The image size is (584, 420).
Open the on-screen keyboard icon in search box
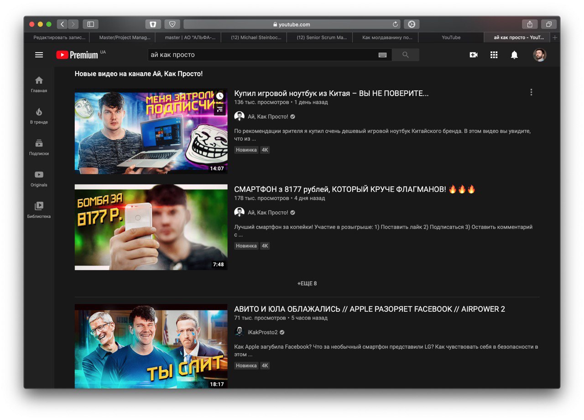(383, 55)
